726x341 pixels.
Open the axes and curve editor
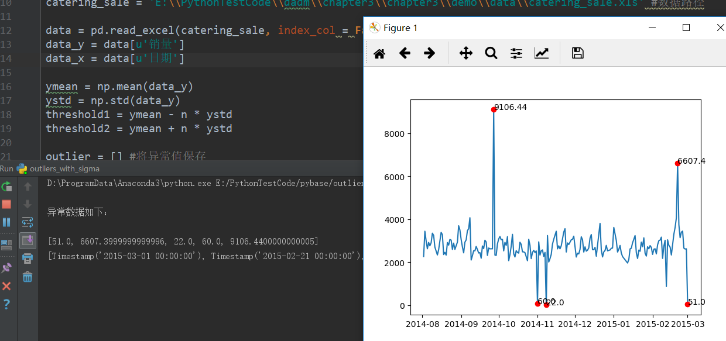pyautogui.click(x=542, y=53)
